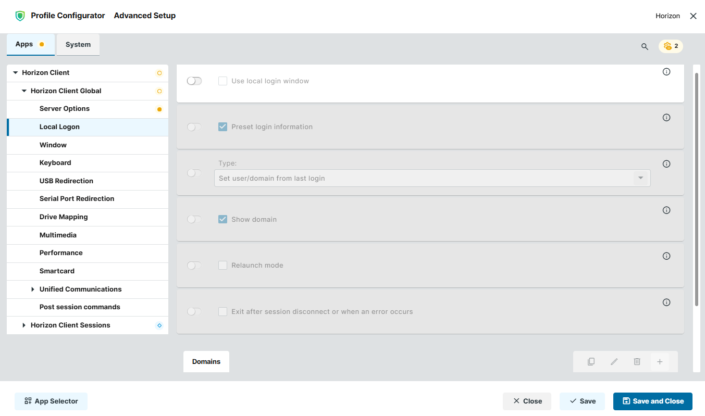705x416 pixels.
Task: Click the orange dot next to Server Options
Action: (159, 109)
